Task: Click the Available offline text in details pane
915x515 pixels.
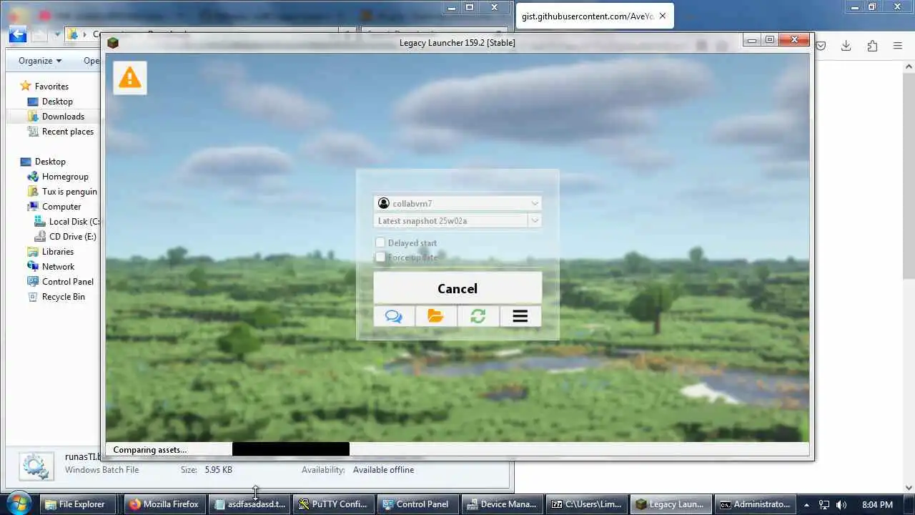Action: (x=383, y=470)
